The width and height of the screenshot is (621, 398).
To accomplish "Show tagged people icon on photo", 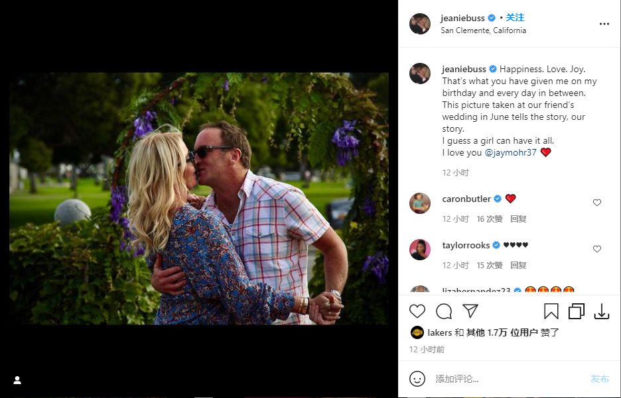I will click(17, 380).
